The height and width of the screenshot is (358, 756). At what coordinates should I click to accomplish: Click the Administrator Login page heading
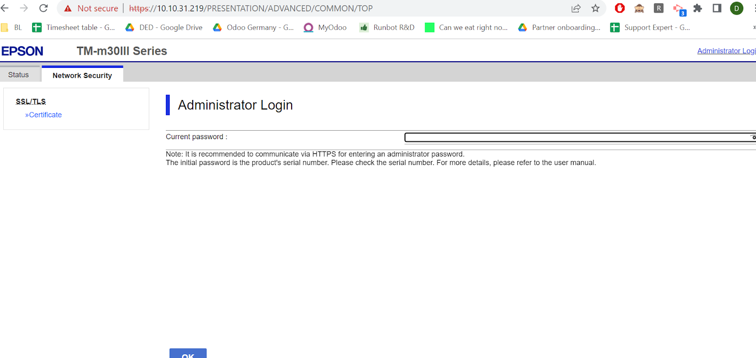(235, 105)
